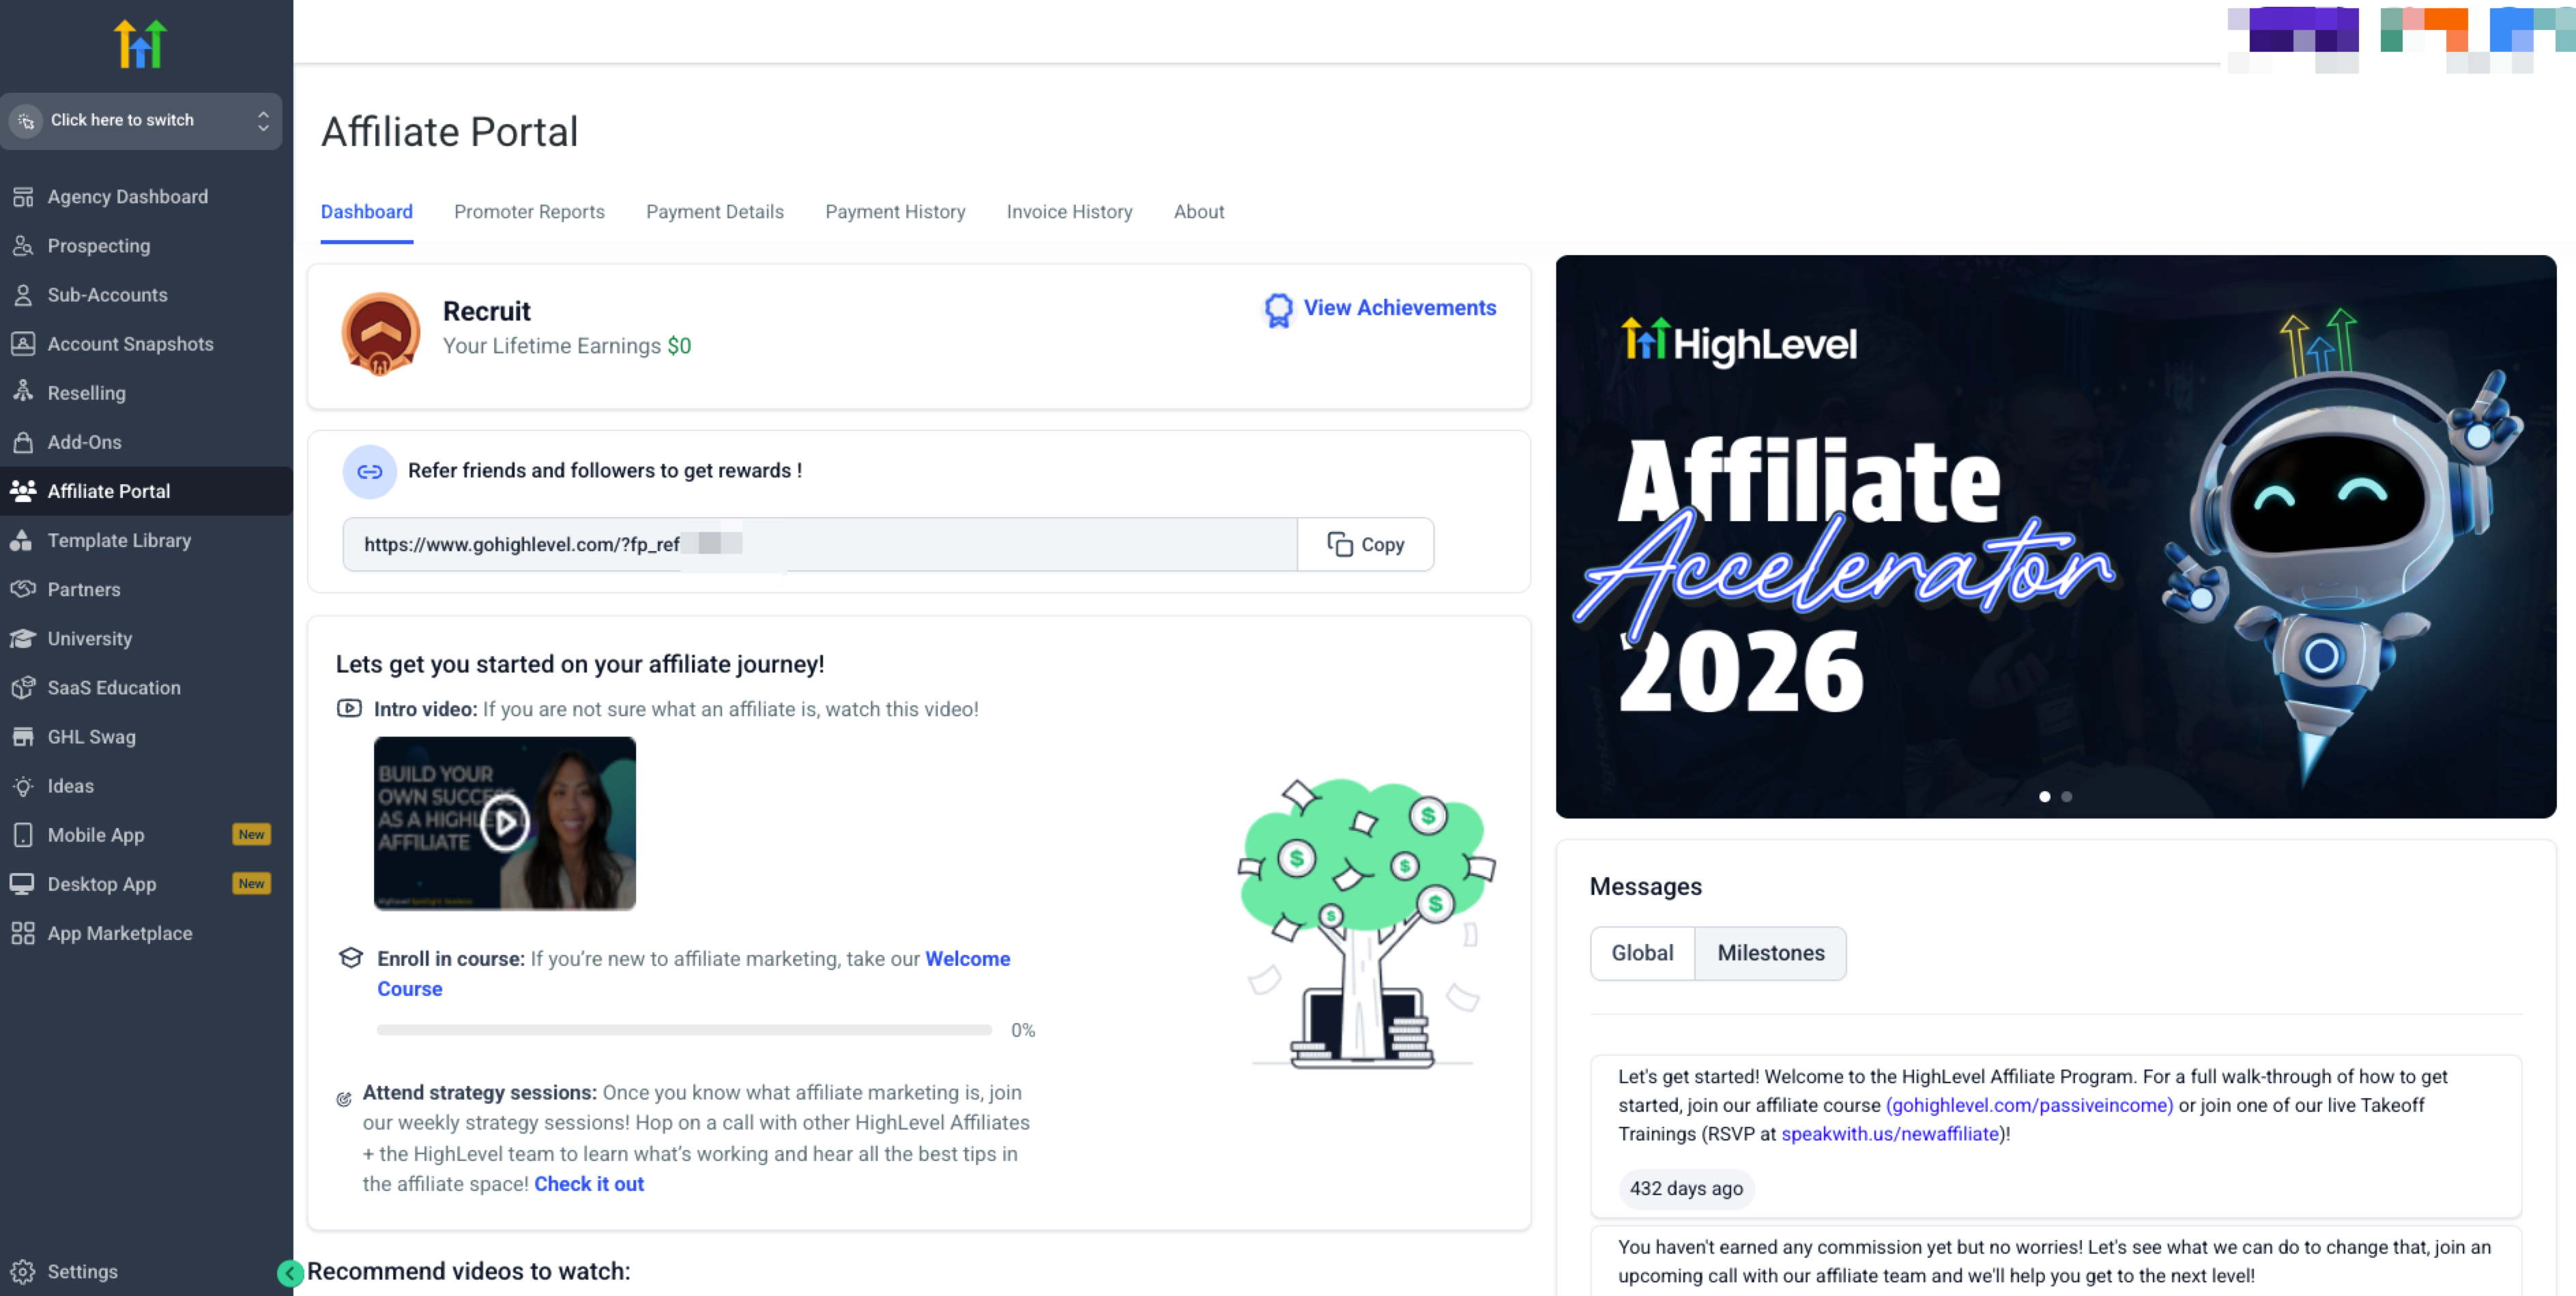Open the Promoter Reports tab
2576x1296 pixels.
[529, 212]
